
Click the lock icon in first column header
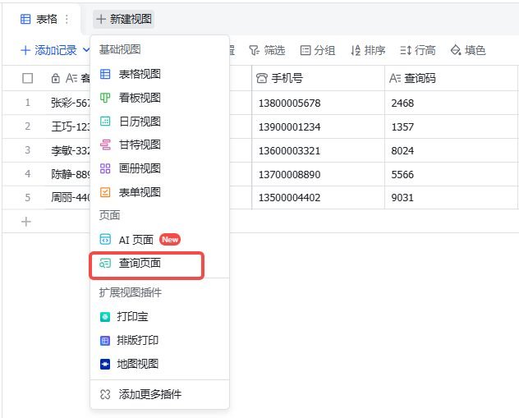point(56,79)
